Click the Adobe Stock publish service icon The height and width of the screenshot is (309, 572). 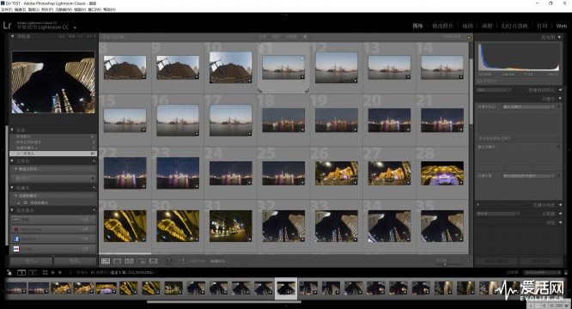[x=16, y=229]
